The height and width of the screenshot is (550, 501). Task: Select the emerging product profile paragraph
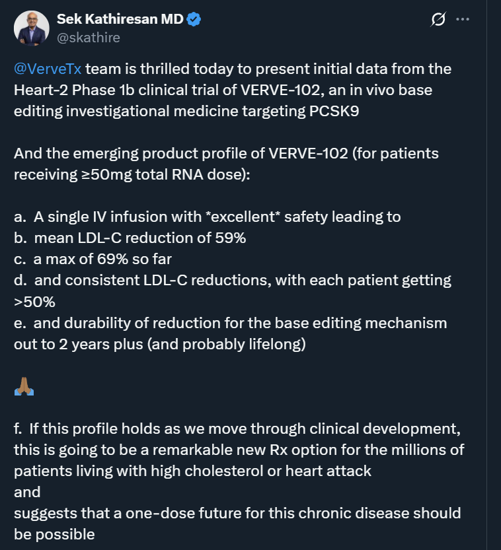(226, 164)
